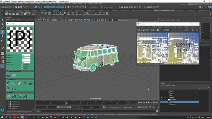Adjust the UV Editor toolbar dim slider
This screenshot has width=212, height=119.
click(193, 30)
